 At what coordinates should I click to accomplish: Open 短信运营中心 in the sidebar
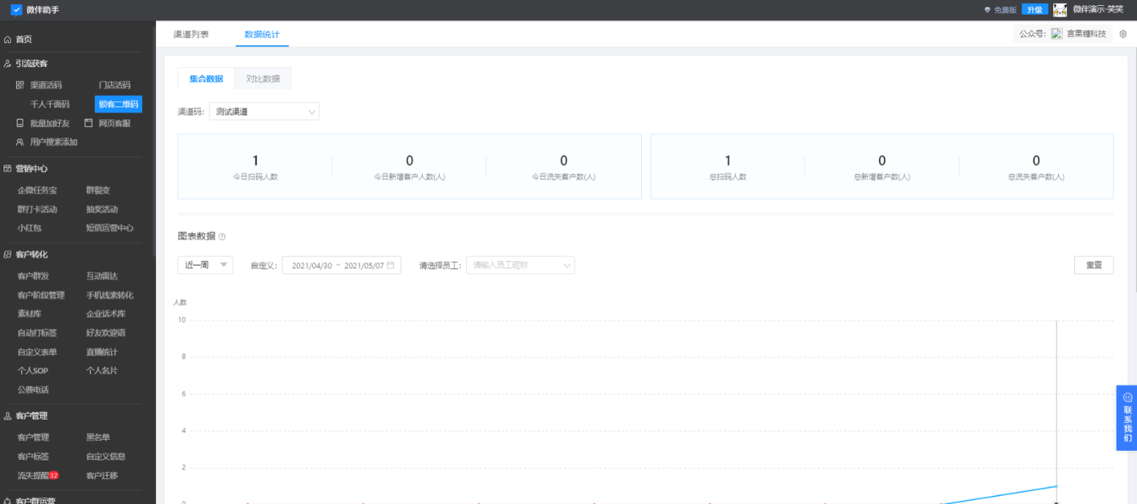click(x=110, y=228)
